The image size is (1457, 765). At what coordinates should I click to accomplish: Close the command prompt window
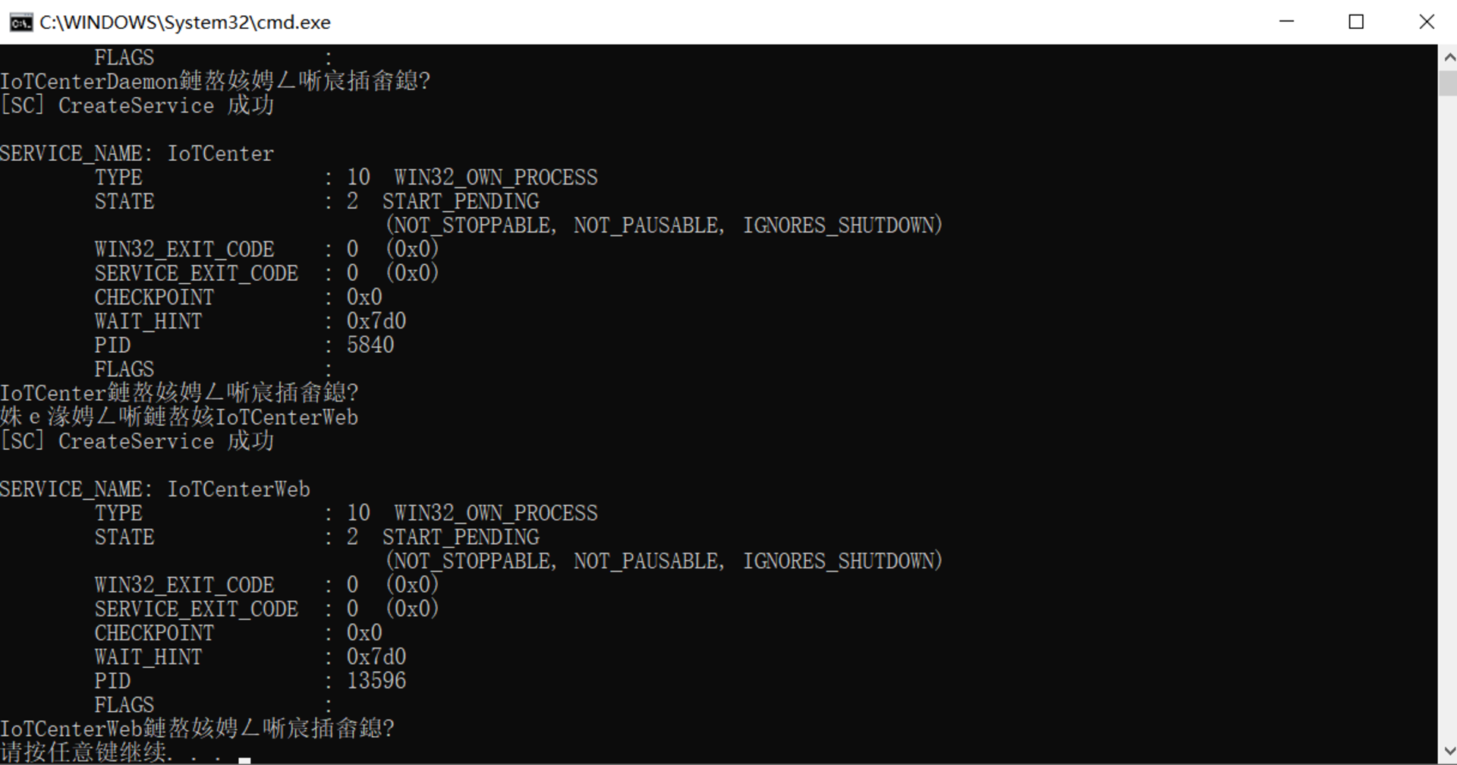click(x=1427, y=22)
